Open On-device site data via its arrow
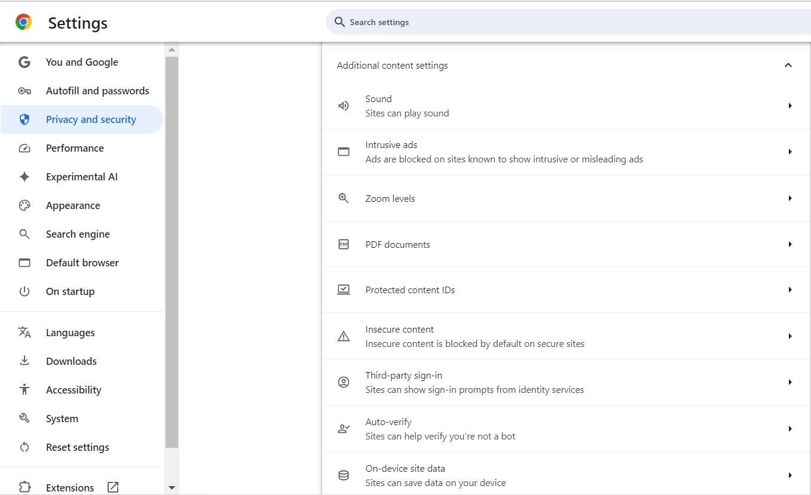811x495 pixels. [x=790, y=475]
